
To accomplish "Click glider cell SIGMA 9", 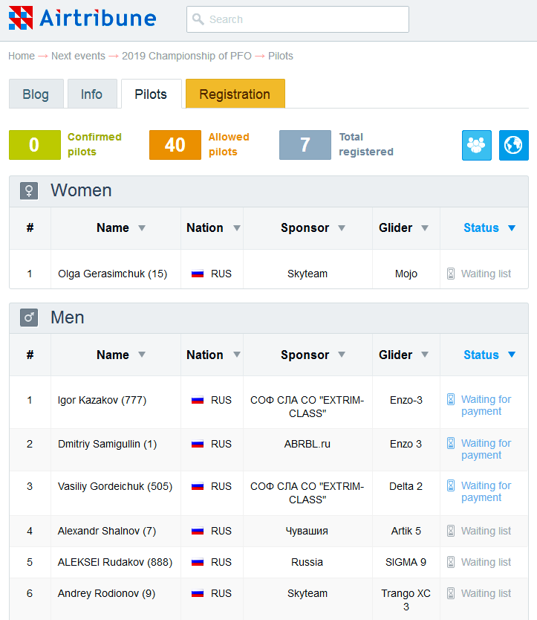I will tap(406, 562).
